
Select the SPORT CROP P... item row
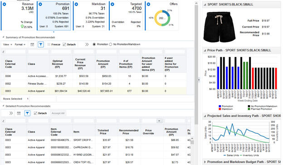pos(96,140)
